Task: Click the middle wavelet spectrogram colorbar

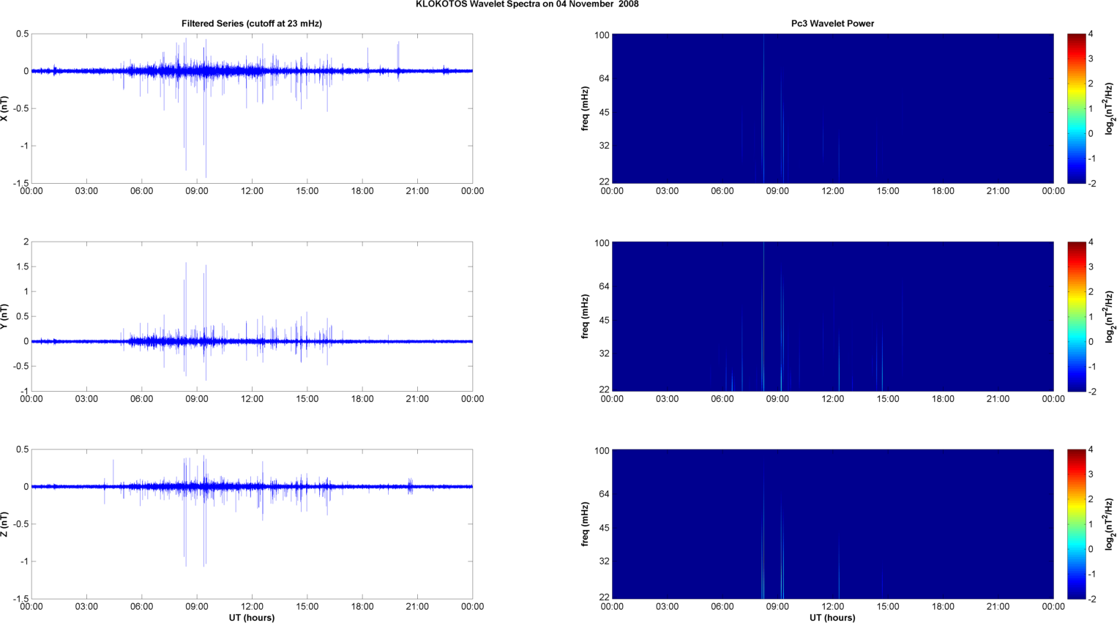Action: 1075,316
